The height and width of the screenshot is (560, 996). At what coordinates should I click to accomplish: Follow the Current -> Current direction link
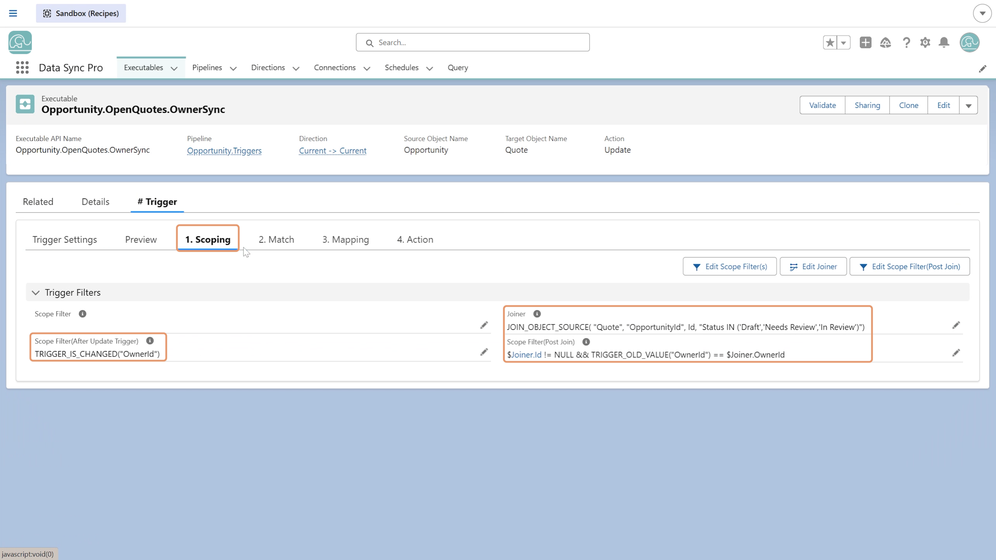tap(333, 150)
